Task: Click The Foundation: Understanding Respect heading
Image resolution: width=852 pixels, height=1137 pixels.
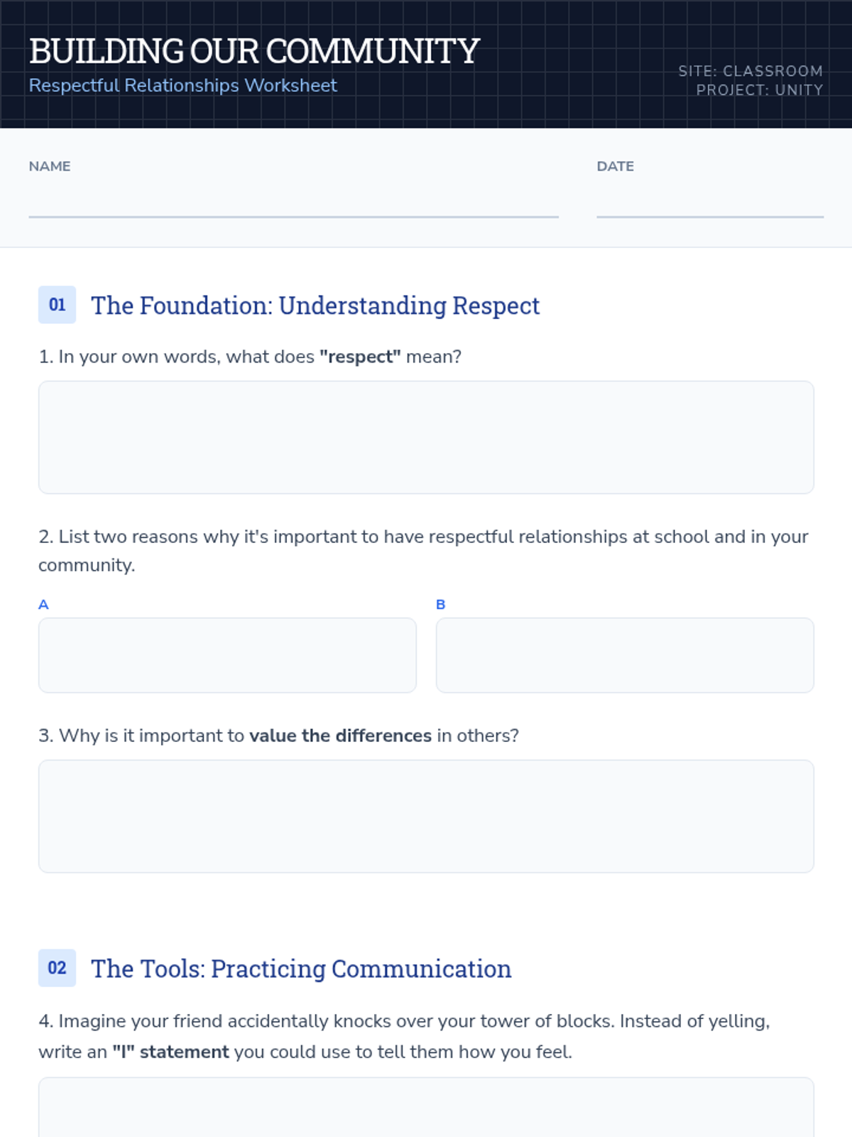Action: pos(315,306)
